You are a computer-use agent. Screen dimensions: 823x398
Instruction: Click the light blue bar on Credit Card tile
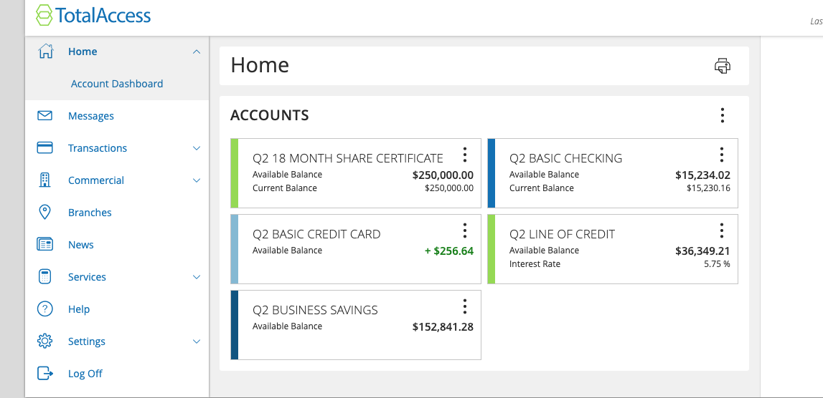235,249
